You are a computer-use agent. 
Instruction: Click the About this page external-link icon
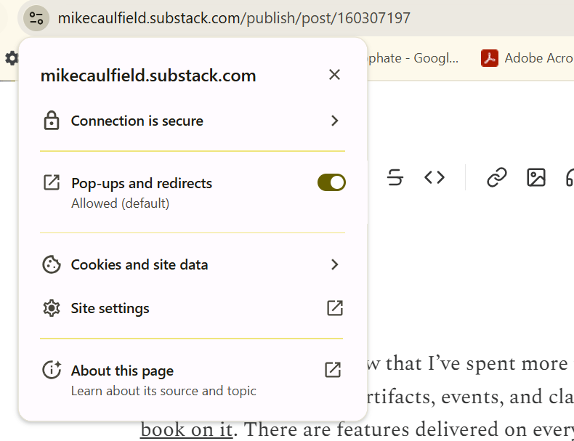point(333,370)
